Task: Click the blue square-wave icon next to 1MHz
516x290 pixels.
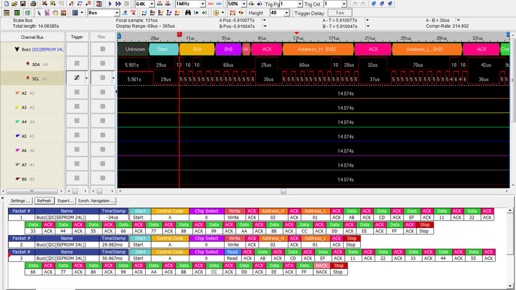Action: [218, 4]
